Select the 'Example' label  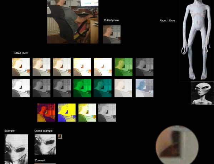click(10, 131)
